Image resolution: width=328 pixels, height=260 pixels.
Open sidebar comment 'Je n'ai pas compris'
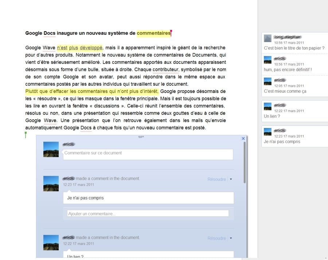click(282, 142)
